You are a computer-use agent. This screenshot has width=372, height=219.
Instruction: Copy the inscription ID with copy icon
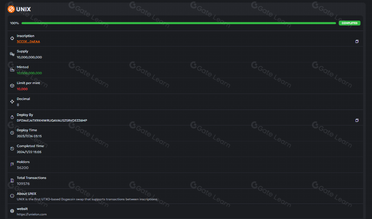click(x=357, y=41)
